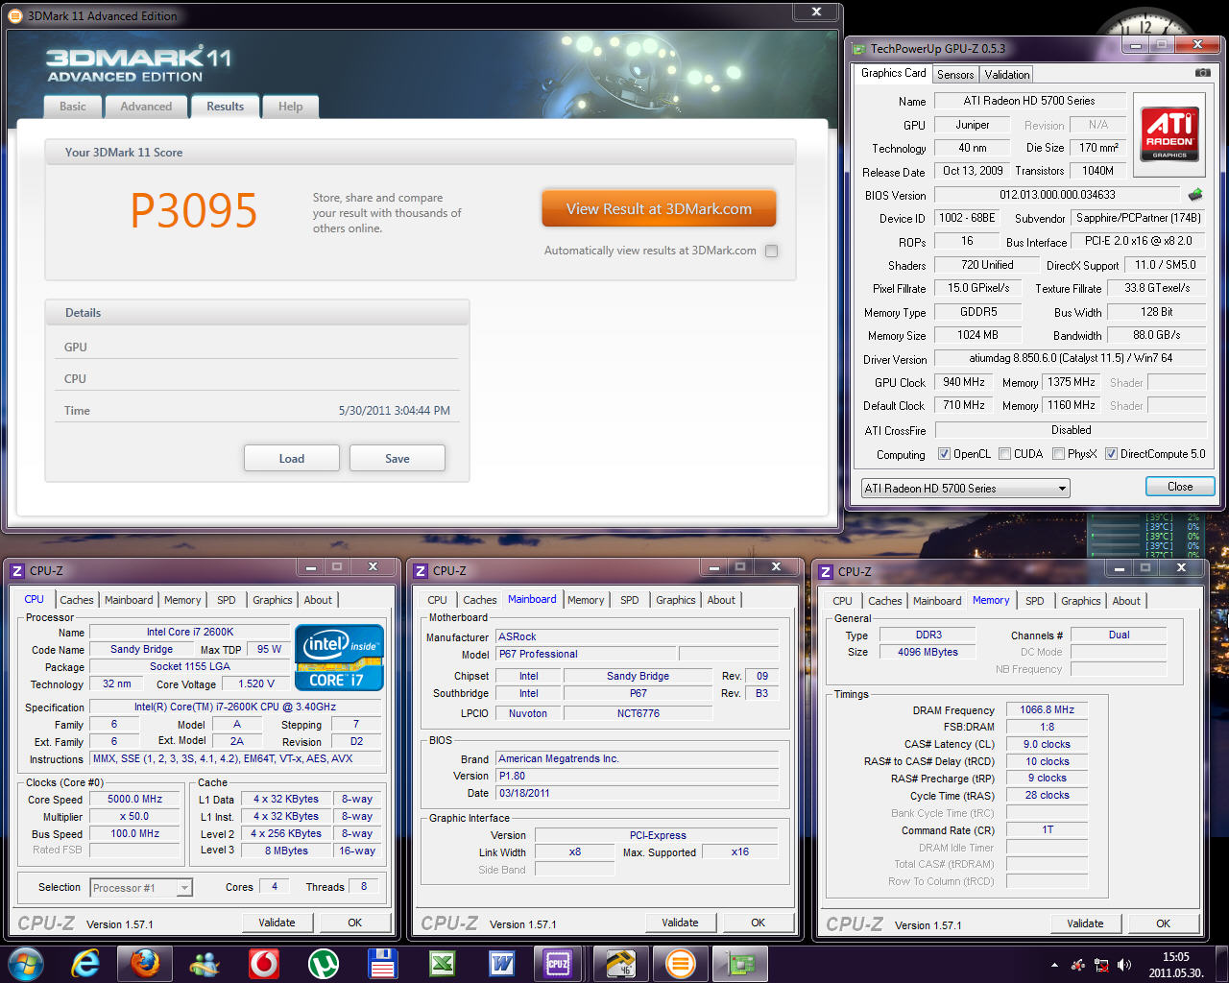Switch to the GPU-Z graphics card taskbar icon
The height and width of the screenshot is (983, 1229).
[739, 964]
